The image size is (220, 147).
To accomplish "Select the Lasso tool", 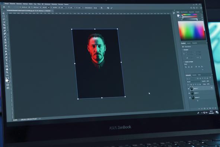I will point(4,19).
